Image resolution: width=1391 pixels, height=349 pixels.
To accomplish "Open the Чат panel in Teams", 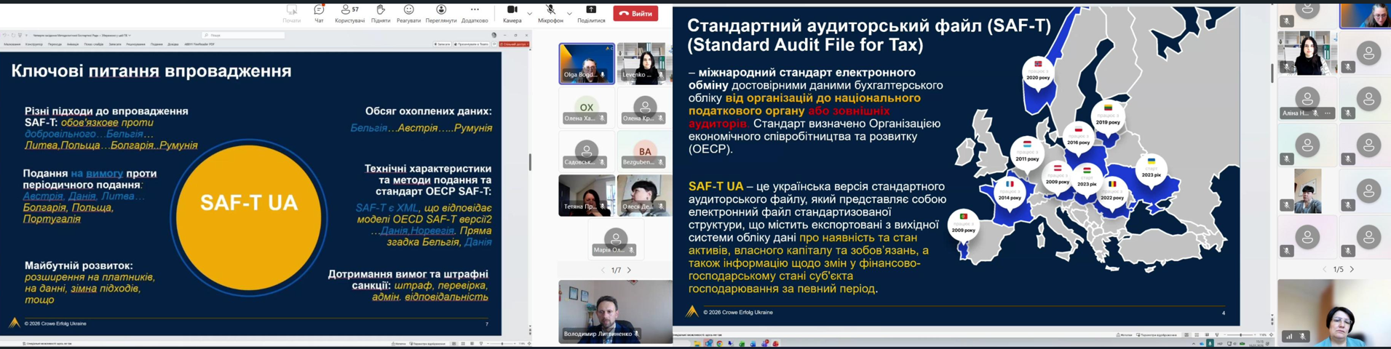I will point(319,13).
